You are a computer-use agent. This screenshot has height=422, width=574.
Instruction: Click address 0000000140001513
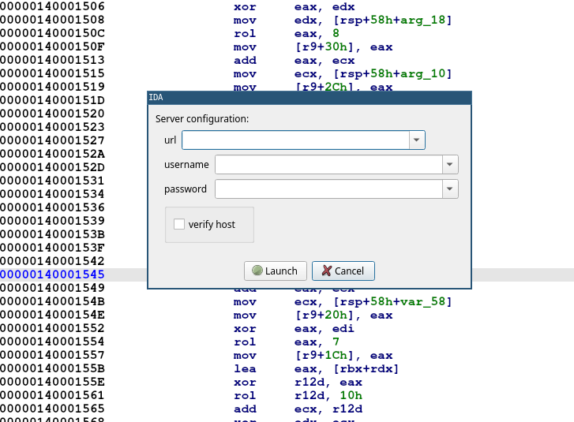(x=52, y=60)
